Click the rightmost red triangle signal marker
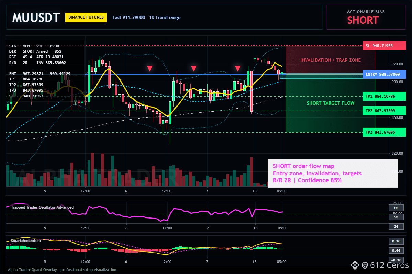Image resolution: width=412 pixels, height=274 pixels. coord(238,68)
